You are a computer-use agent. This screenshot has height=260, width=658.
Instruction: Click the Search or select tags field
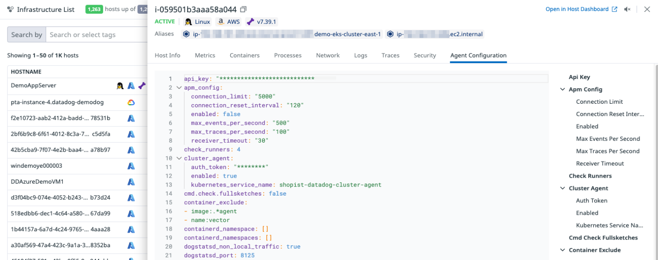click(96, 35)
